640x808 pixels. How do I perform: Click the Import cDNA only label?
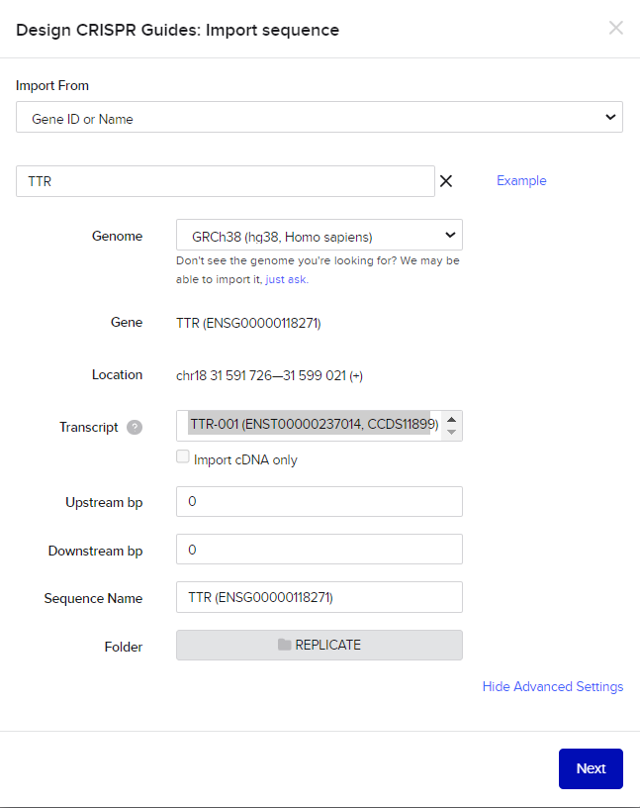[245, 459]
